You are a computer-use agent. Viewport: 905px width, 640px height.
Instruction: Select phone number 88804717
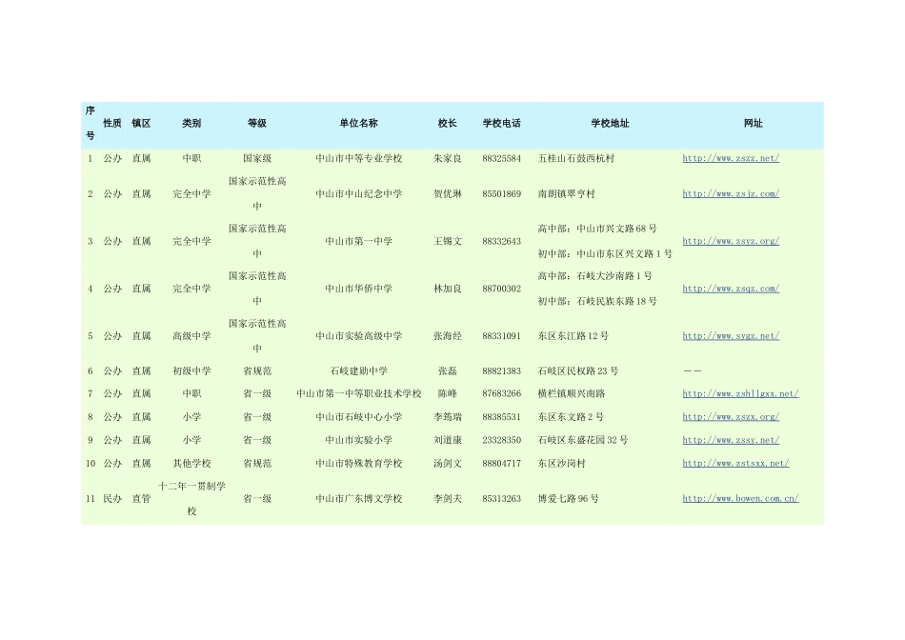coord(501,464)
